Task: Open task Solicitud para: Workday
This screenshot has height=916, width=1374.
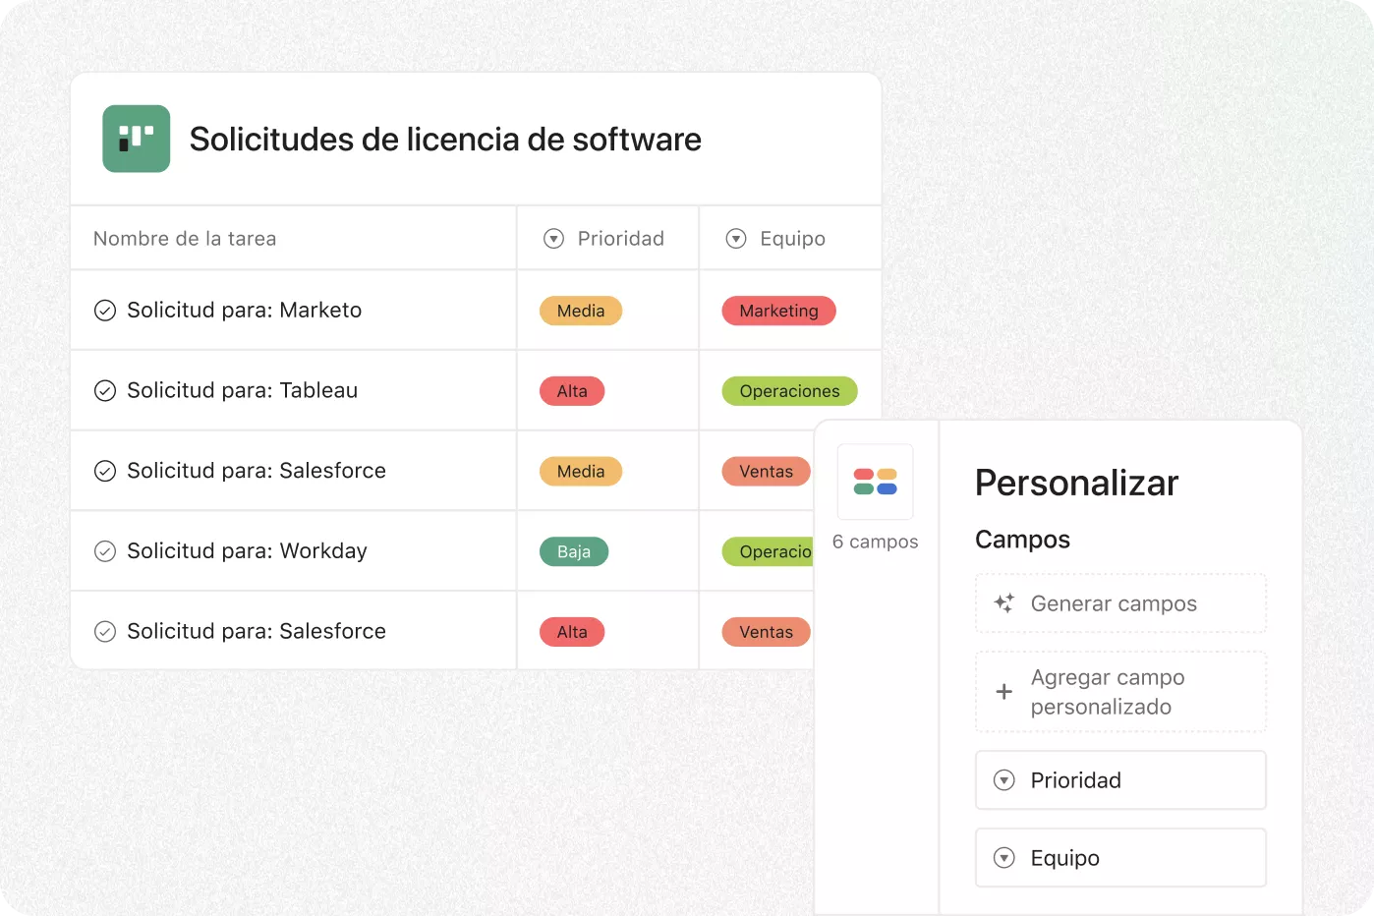Action: point(247,551)
